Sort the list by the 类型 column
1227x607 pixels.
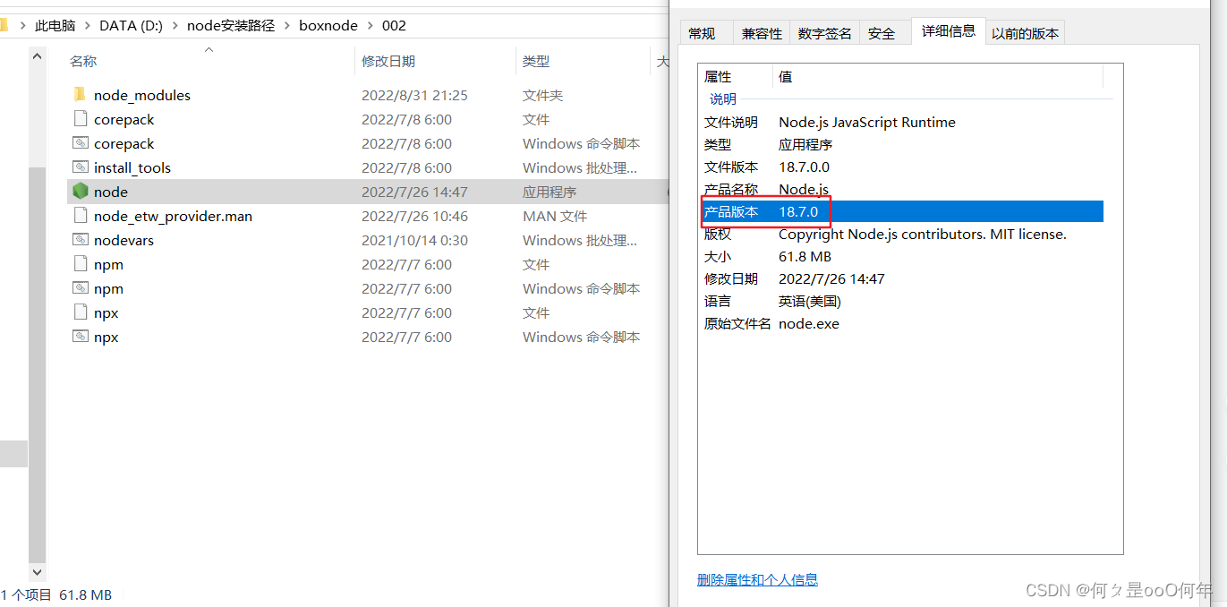pyautogui.click(x=535, y=60)
